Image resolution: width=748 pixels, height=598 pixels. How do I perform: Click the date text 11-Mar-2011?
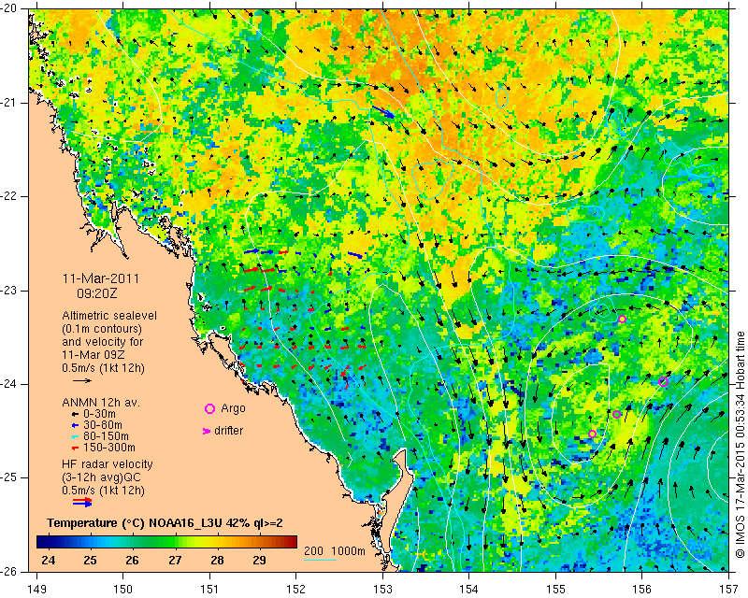(101, 278)
